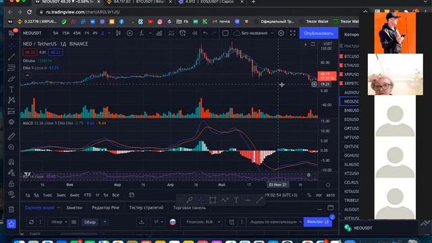Start bar replay mode

tap(194, 33)
